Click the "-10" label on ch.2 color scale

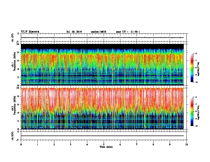click(x=196, y=126)
